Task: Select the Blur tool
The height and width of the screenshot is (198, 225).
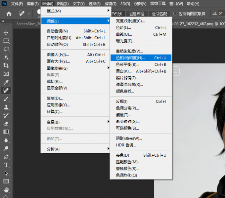Action: [x=6, y=140]
